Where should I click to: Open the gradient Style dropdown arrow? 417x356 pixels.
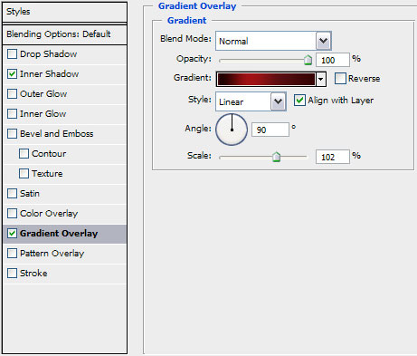tap(279, 101)
